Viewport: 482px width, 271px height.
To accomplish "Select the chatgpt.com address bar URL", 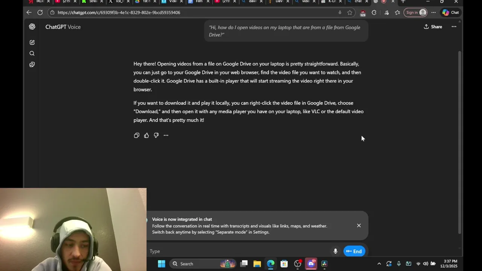I will click(x=119, y=12).
